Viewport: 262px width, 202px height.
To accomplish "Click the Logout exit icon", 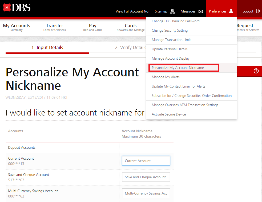I will pyautogui.click(x=258, y=11).
